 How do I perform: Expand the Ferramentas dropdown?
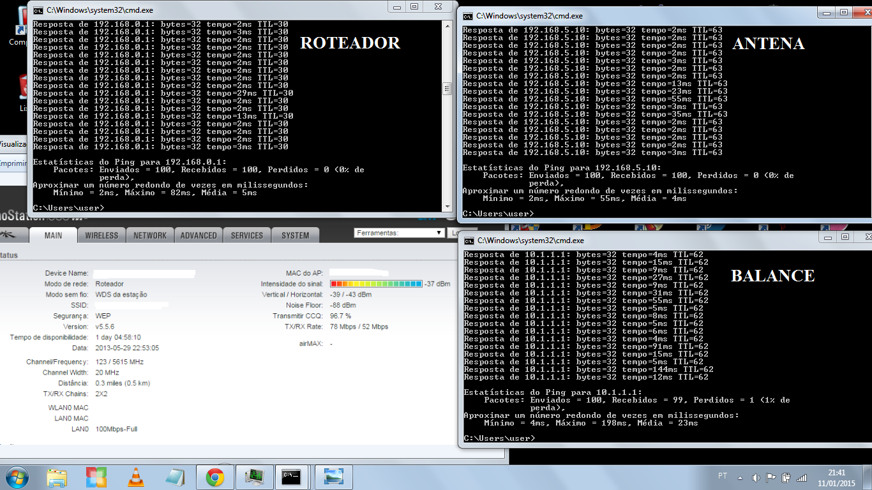click(399, 233)
